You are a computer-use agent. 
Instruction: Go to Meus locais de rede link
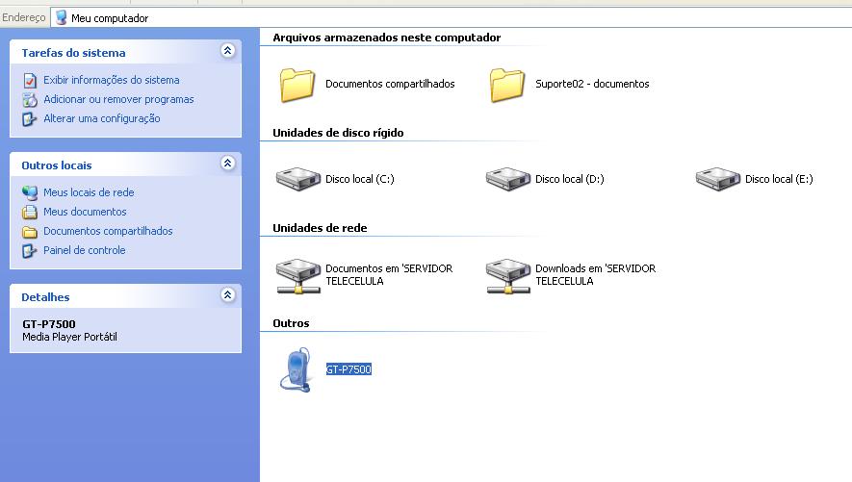click(89, 192)
